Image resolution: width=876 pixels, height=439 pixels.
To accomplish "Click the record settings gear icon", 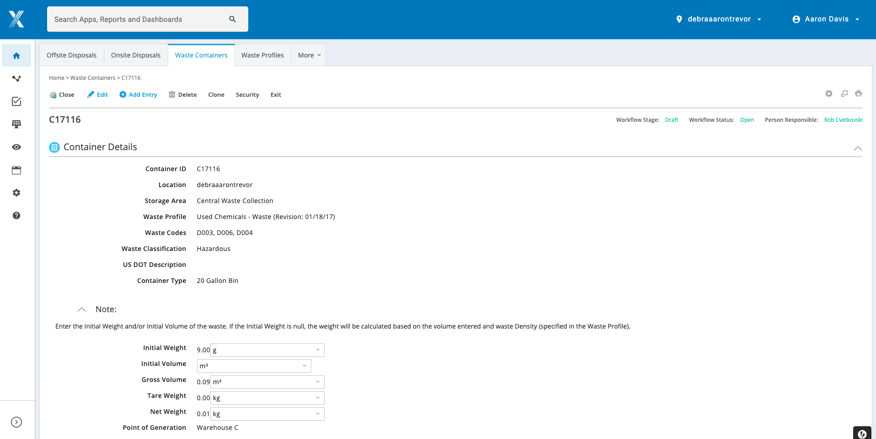I will pos(829,94).
